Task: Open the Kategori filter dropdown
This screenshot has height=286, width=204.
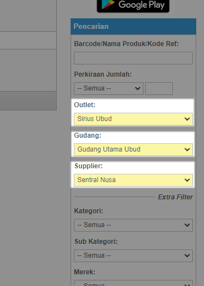Action: [133, 225]
